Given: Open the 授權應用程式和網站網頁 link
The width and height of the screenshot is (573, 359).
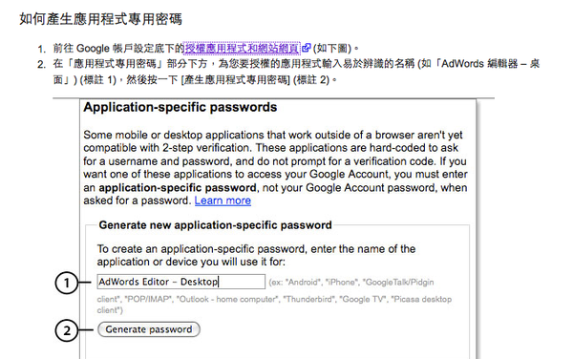Looking at the screenshot, I should [x=242, y=48].
